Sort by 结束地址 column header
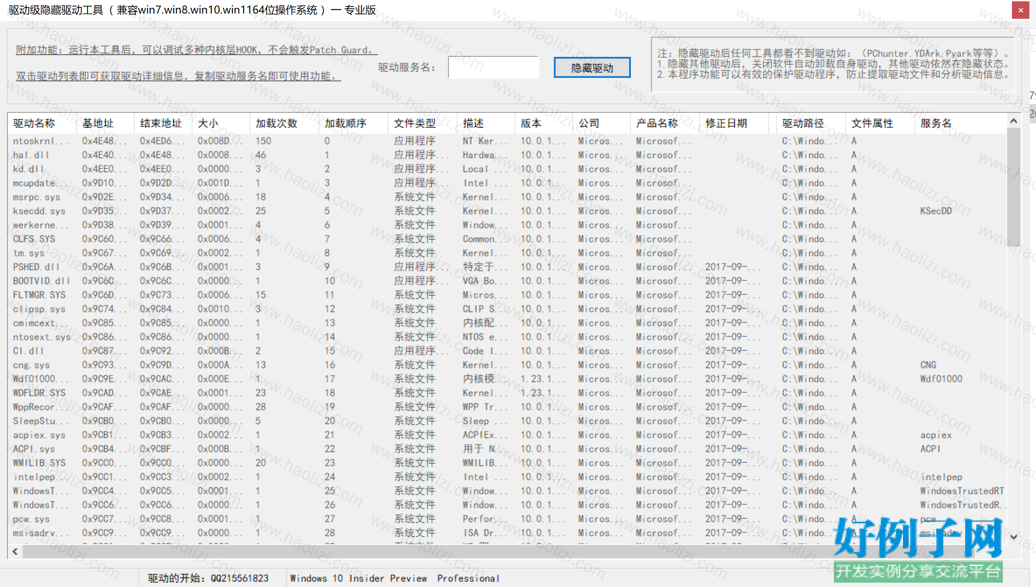This screenshot has width=1036, height=587. click(163, 123)
